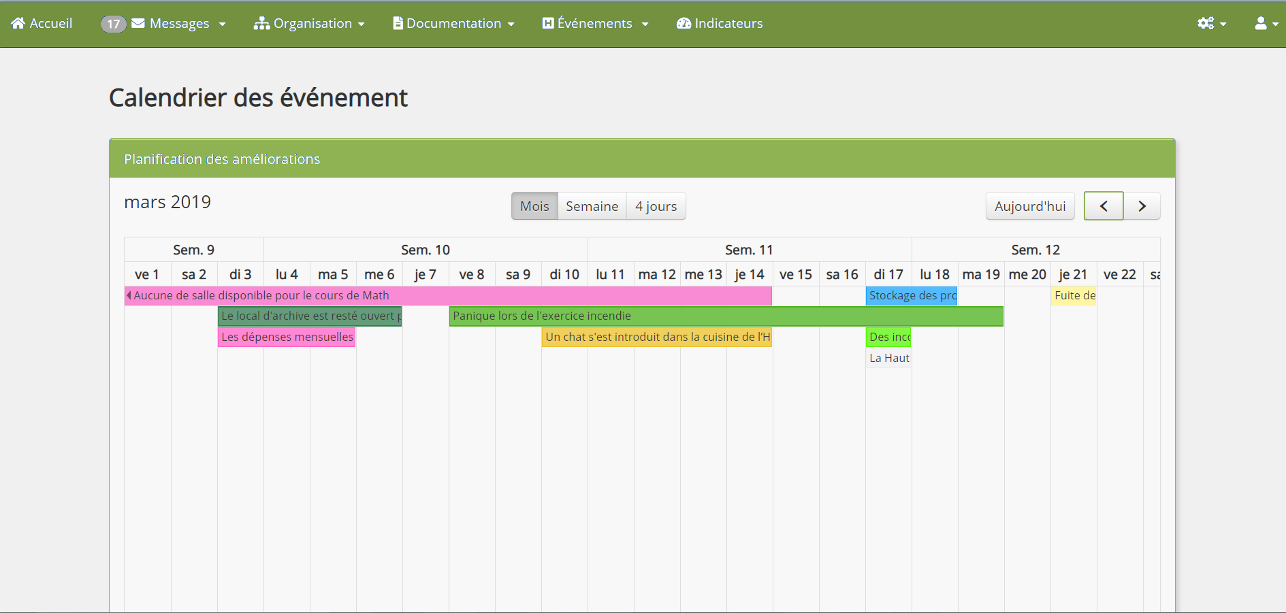Open the Messages menu label
The image size is (1286, 613).
point(180,23)
